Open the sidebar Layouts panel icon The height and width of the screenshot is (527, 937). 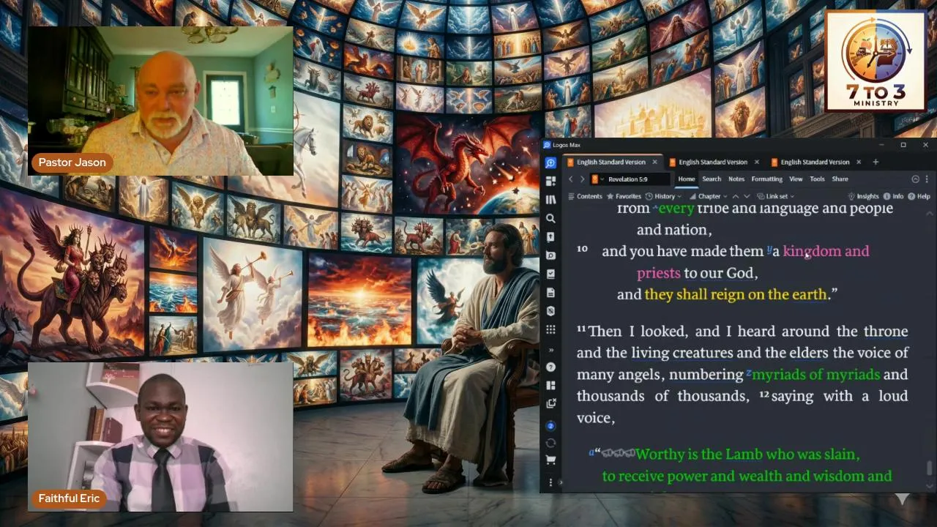click(550, 385)
